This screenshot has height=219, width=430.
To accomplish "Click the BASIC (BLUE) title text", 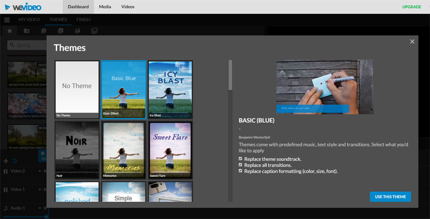I will tap(256, 120).
